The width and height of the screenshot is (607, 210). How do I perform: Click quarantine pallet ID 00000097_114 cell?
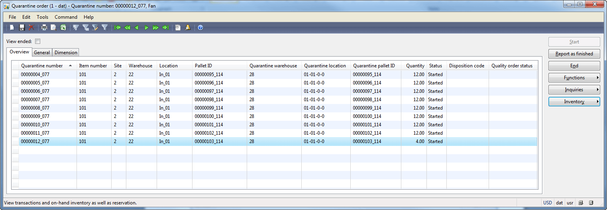click(376, 91)
